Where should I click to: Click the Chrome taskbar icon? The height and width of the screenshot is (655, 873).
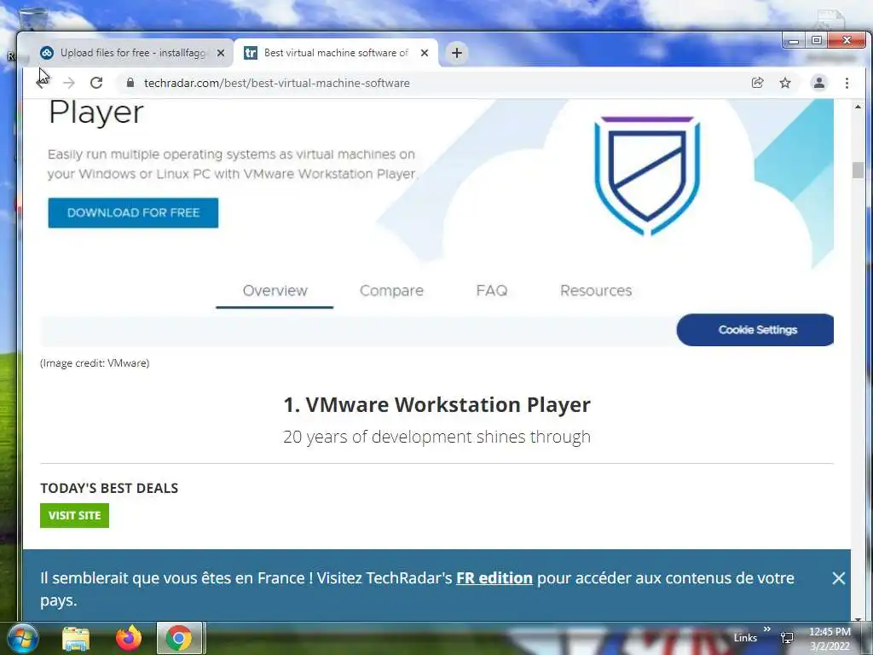(x=179, y=638)
